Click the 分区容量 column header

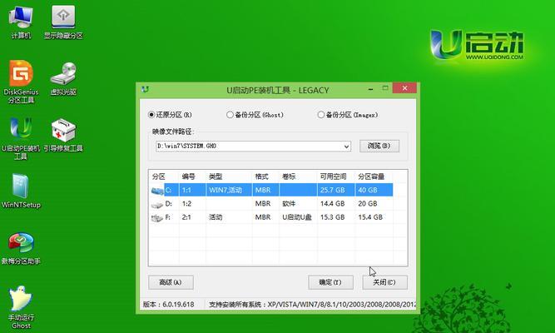[x=371, y=176]
